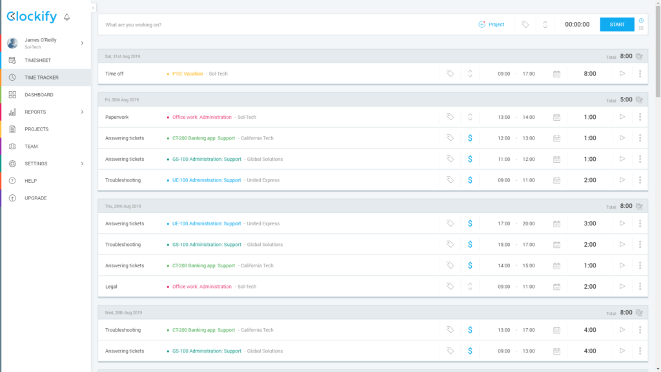Expand the Settings submenu arrow
661x372 pixels.
coord(82,163)
